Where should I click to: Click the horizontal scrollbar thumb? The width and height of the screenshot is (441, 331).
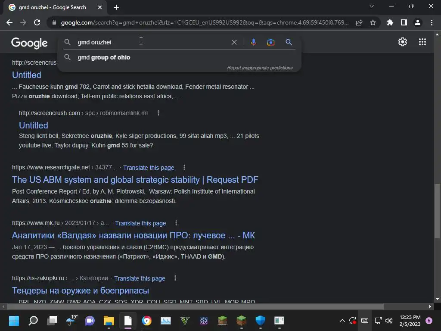[196, 306]
